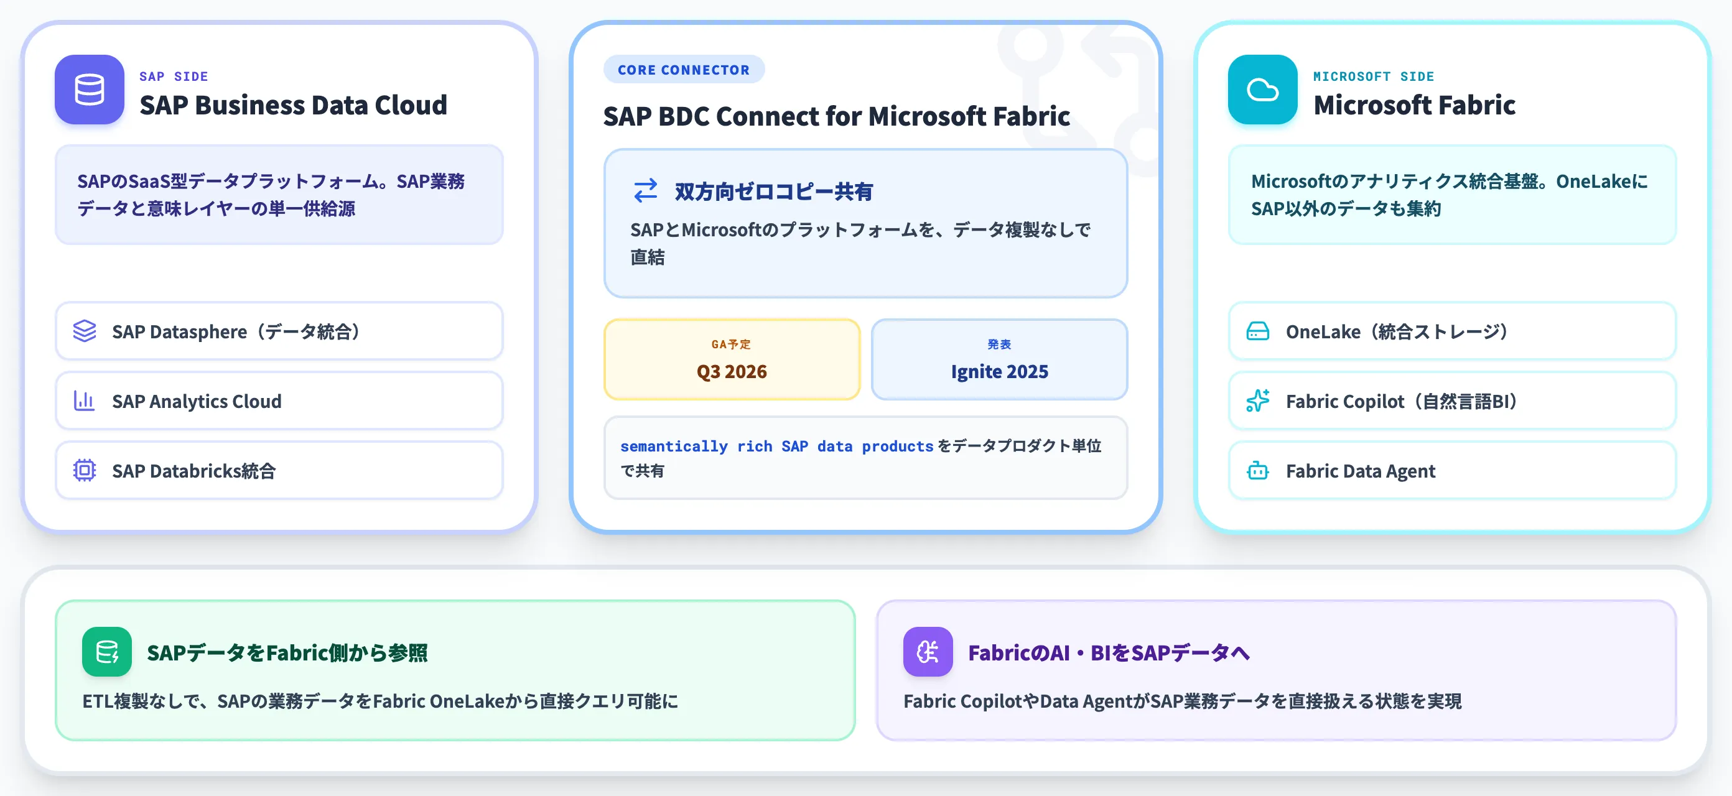This screenshot has width=1732, height=796.
Task: Click the GA予定 Q3 2026 card
Action: 732,359
